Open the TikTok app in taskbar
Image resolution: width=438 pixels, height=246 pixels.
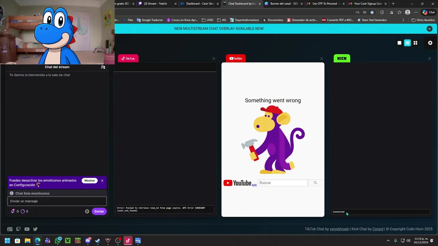(128, 241)
